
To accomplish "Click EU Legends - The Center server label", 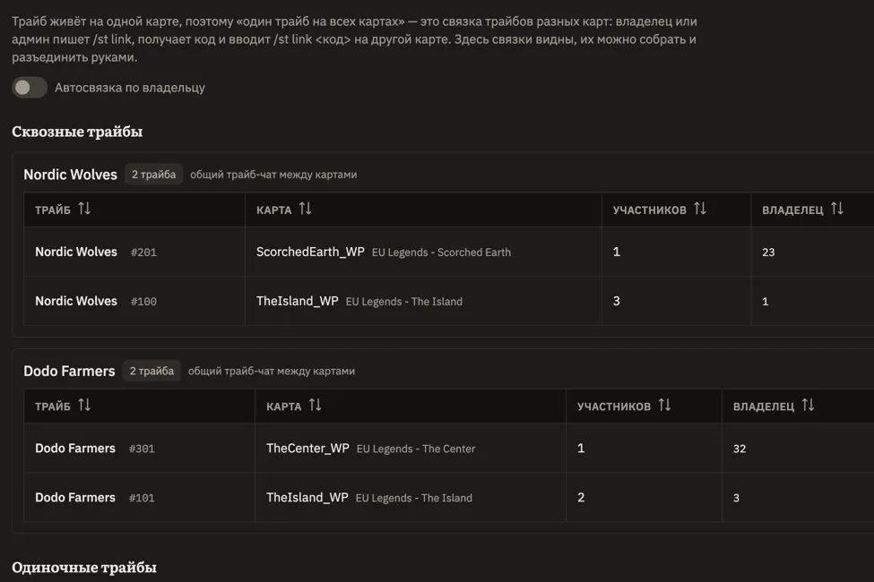I will coord(416,449).
